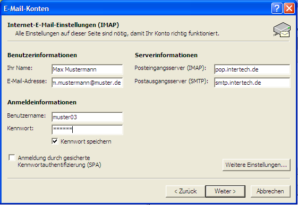
Task: Select the Postausgangsserver (SMTP) field
Action: pyautogui.click(x=252, y=83)
